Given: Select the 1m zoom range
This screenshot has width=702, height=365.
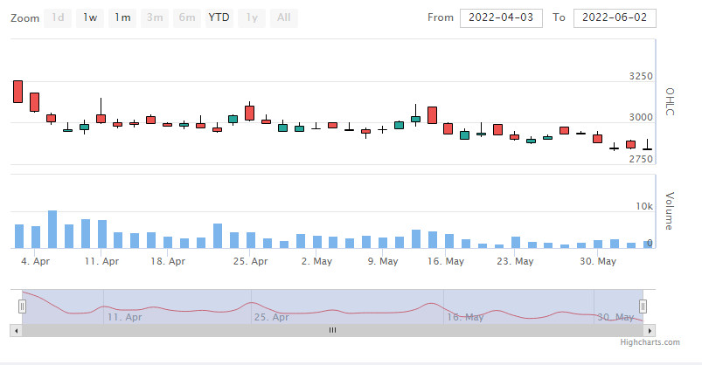Looking at the screenshot, I should (x=122, y=17).
